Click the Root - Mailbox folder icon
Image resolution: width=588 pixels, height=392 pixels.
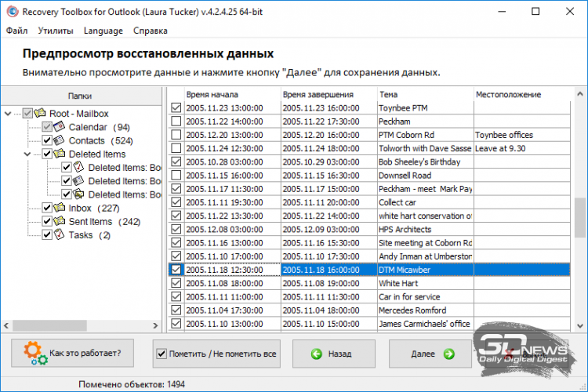click(40, 113)
